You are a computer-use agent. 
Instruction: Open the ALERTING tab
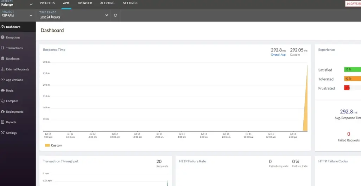[x=107, y=3]
